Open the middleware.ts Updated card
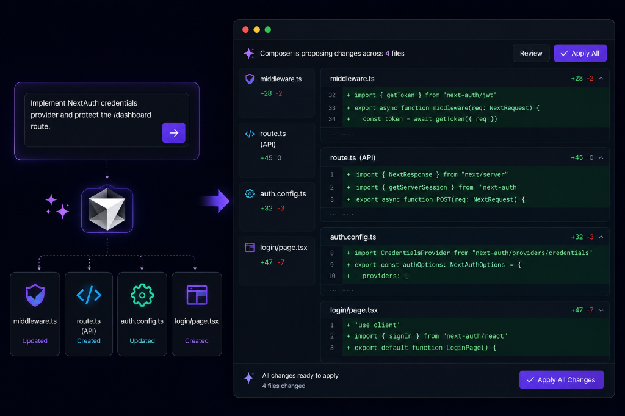Viewport: 625px width, 416px height. [x=35, y=314]
